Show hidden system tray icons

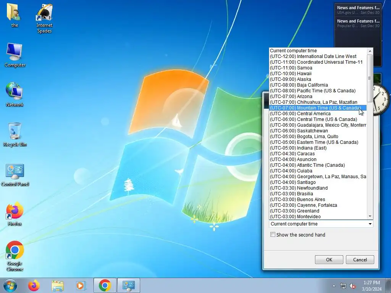[x=334, y=286]
